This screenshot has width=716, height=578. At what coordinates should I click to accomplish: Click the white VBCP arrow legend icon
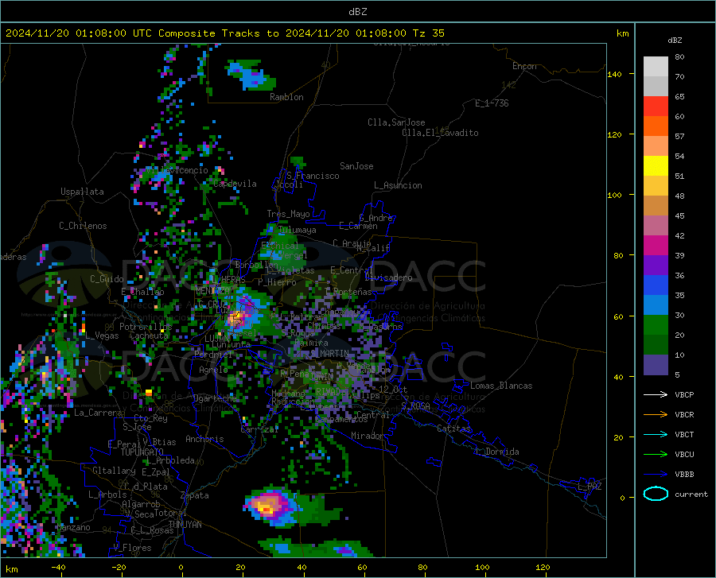coord(656,394)
